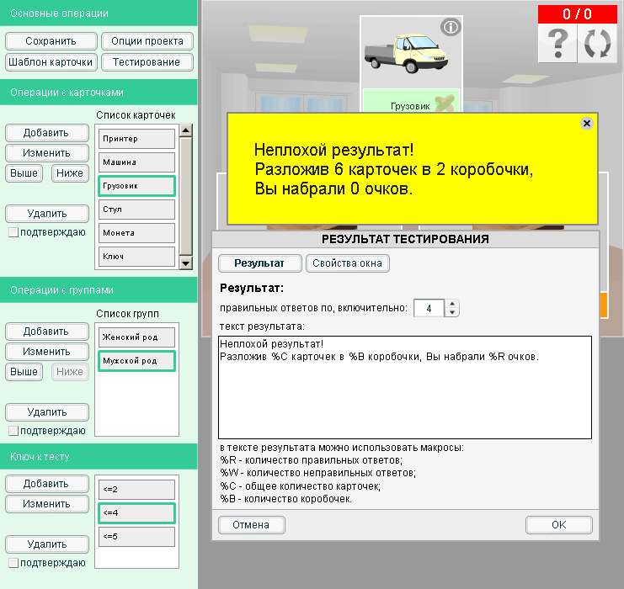Image resolution: width=624 pixels, height=589 pixels.
Task: Decrease the correct answers value with the down arrow
Action: [451, 312]
